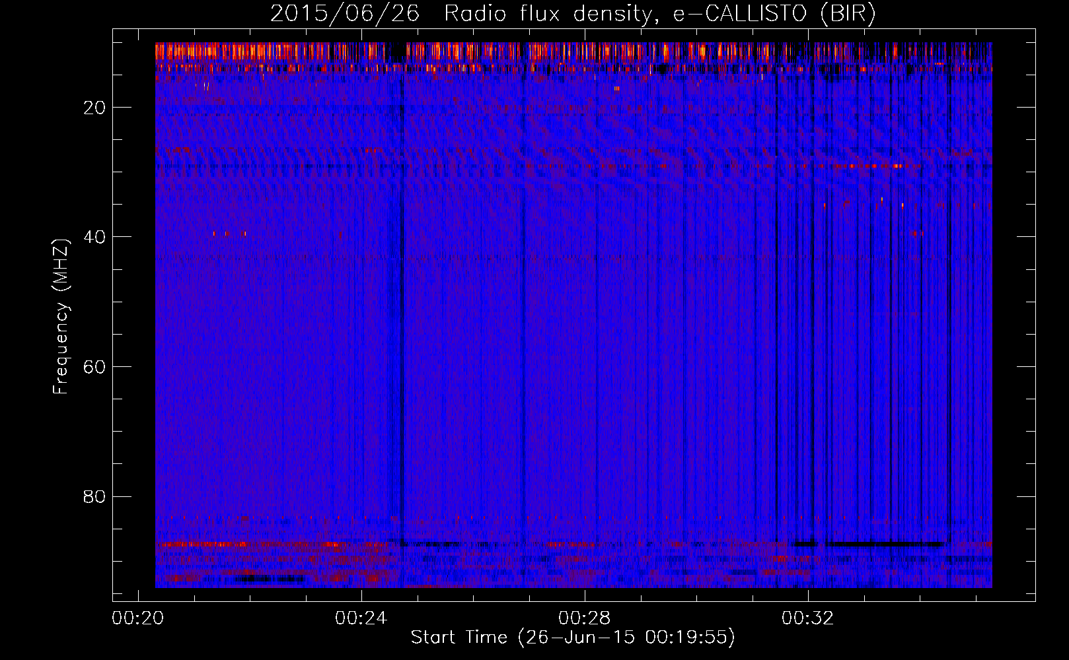The image size is (1069, 660).
Task: Click the 00:32 time tick label
Action: pos(808,618)
